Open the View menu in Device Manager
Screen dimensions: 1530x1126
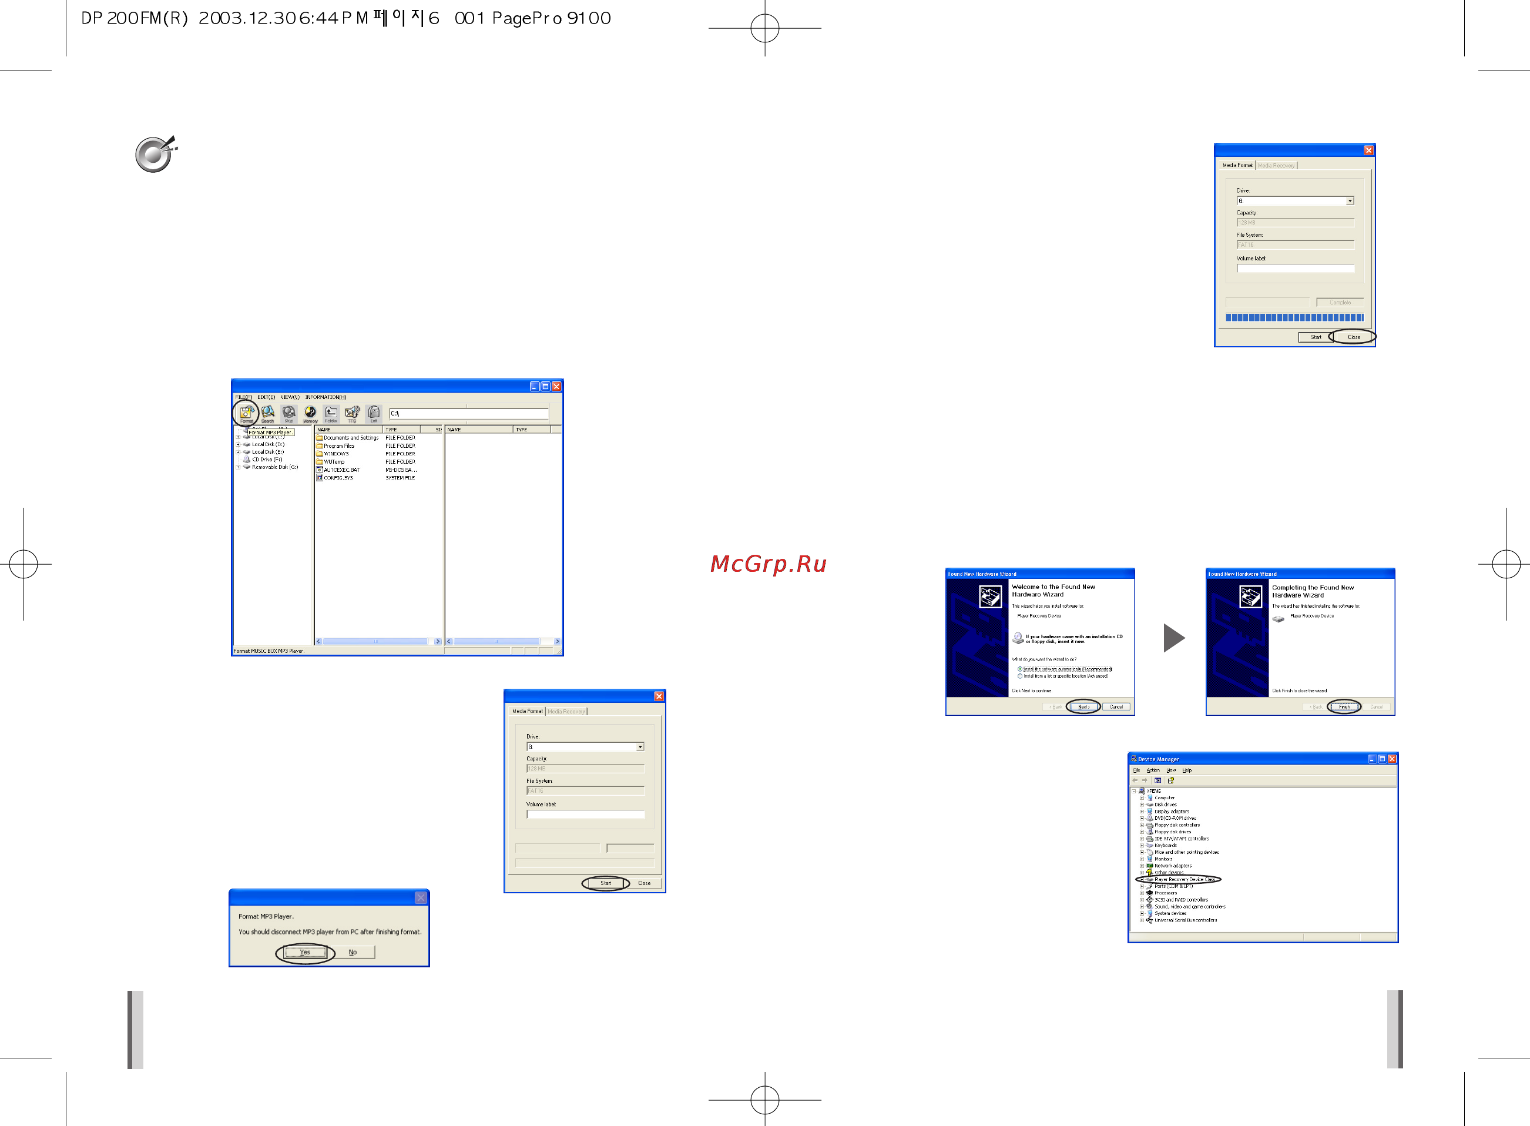[x=1171, y=770]
